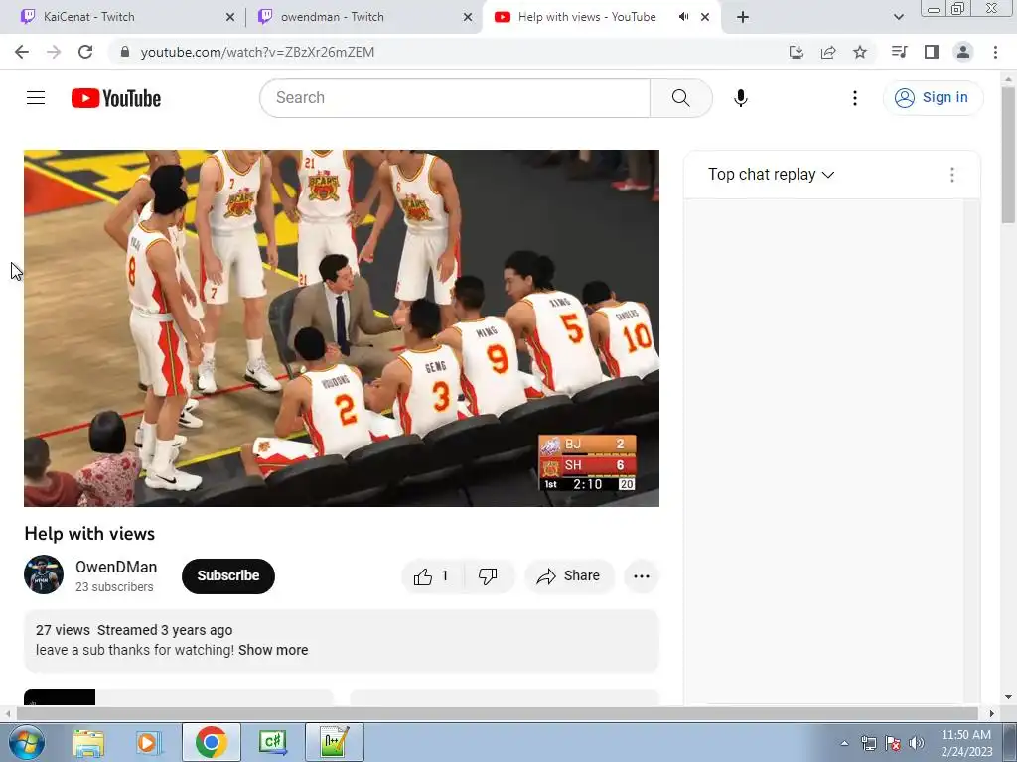
Task: Open YouTube settings three-dot menu
Action: [855, 98]
